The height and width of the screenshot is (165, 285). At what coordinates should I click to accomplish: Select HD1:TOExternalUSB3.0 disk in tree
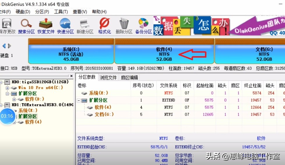pyautogui.click(x=43, y=105)
